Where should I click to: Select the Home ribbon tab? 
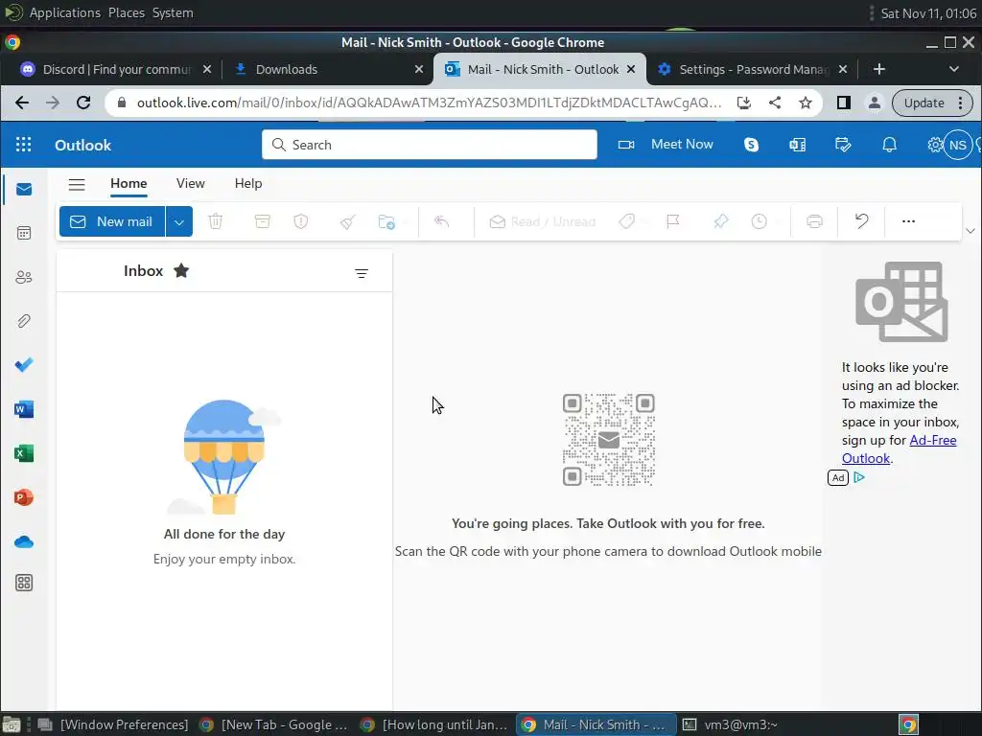pyautogui.click(x=129, y=183)
